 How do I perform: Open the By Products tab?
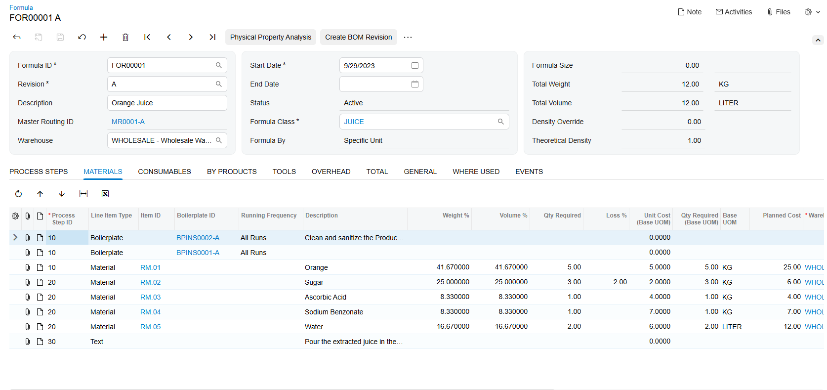(232, 172)
